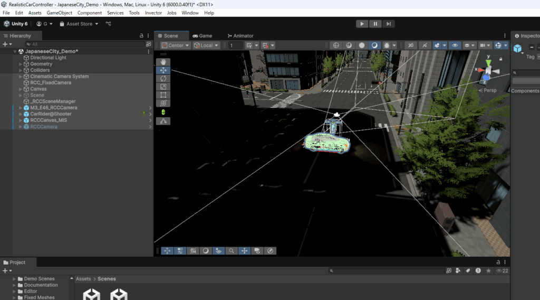540x300 pixels.
Task: Click the grid snap value field
Action: pyautogui.click(x=236, y=45)
